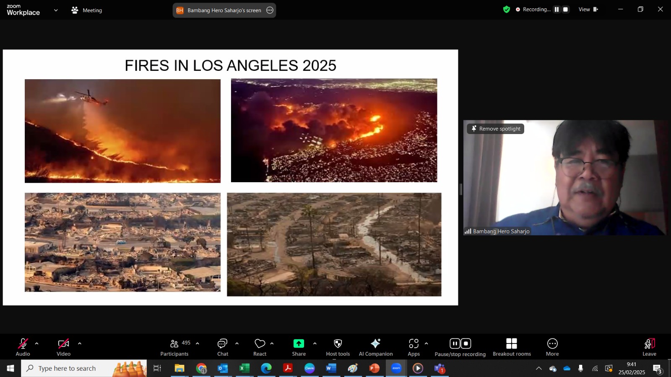Image resolution: width=671 pixels, height=377 pixels.
Task: Open Zoom Workplace dropdown chevron
Action: pyautogui.click(x=56, y=10)
